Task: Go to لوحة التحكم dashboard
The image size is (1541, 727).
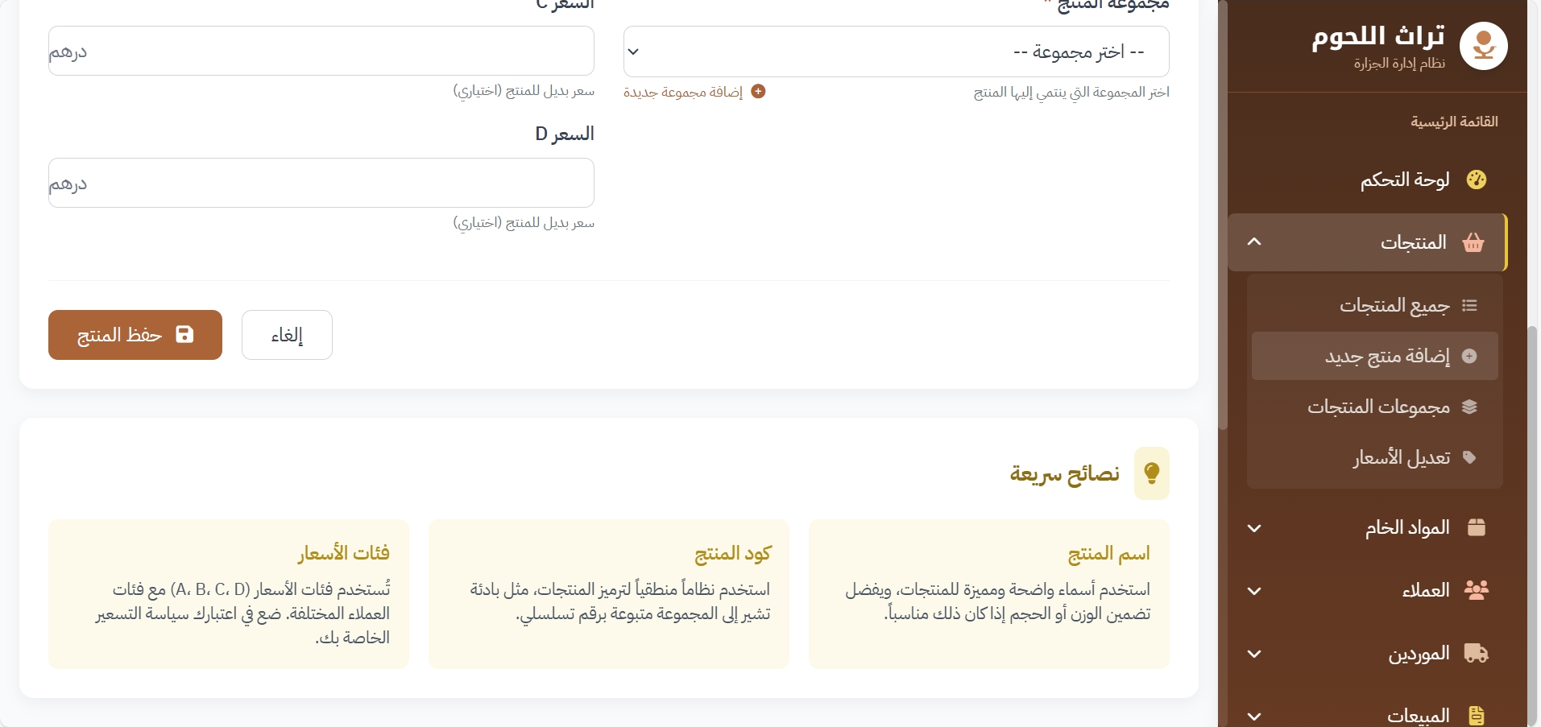Action: [x=1405, y=180]
